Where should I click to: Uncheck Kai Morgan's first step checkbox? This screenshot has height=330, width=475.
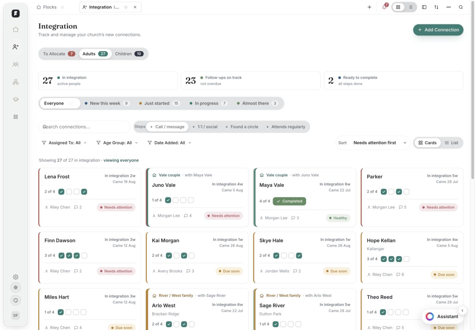169,256
